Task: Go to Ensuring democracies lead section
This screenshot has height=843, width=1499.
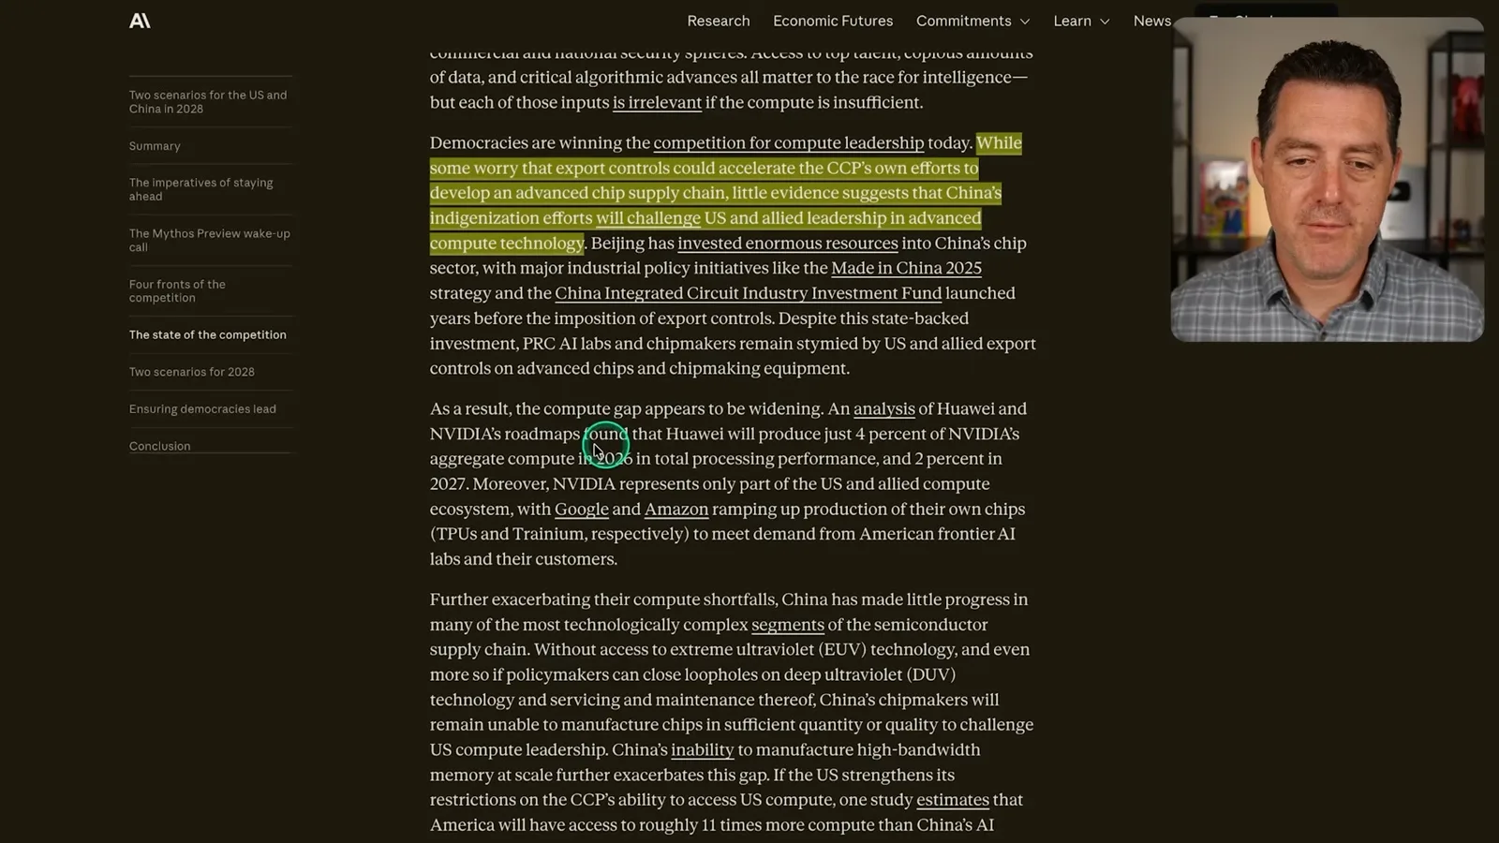Action: point(202,409)
